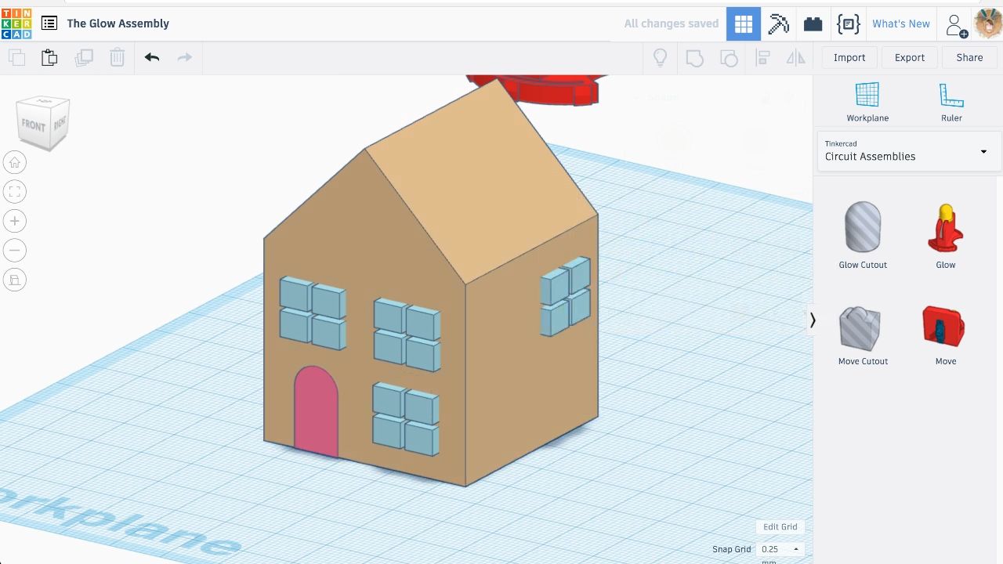The image size is (1003, 564).
Task: Select the Ruler tool
Action: [951, 102]
